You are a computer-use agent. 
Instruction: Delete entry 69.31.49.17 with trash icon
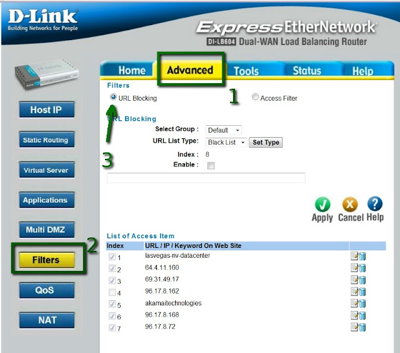point(362,280)
